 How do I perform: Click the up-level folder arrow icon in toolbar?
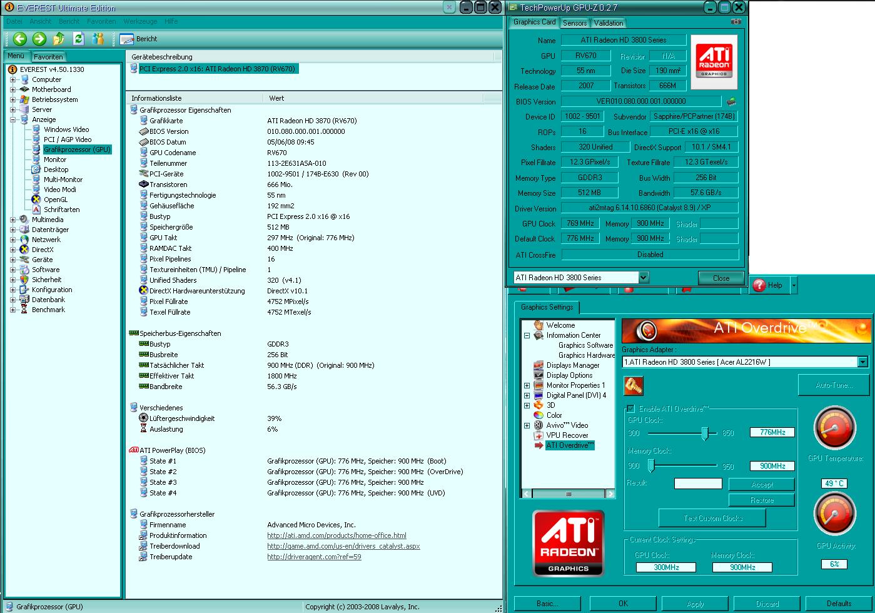[59, 39]
